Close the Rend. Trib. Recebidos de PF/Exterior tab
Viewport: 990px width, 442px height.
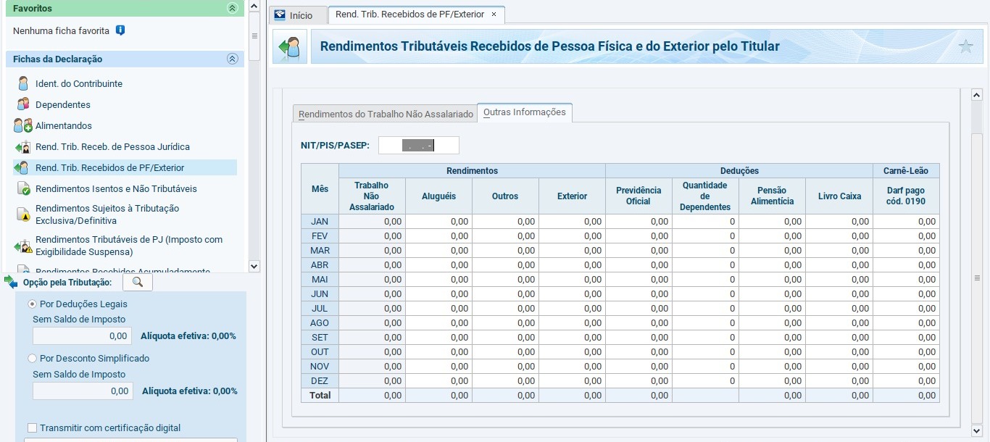(x=494, y=14)
